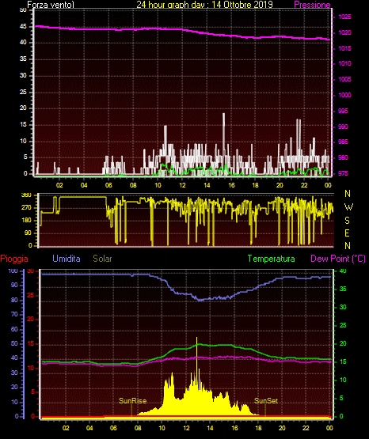Screen dimensions: 369x439
Task: Click wind direction axis value 180
Action: [26, 221]
